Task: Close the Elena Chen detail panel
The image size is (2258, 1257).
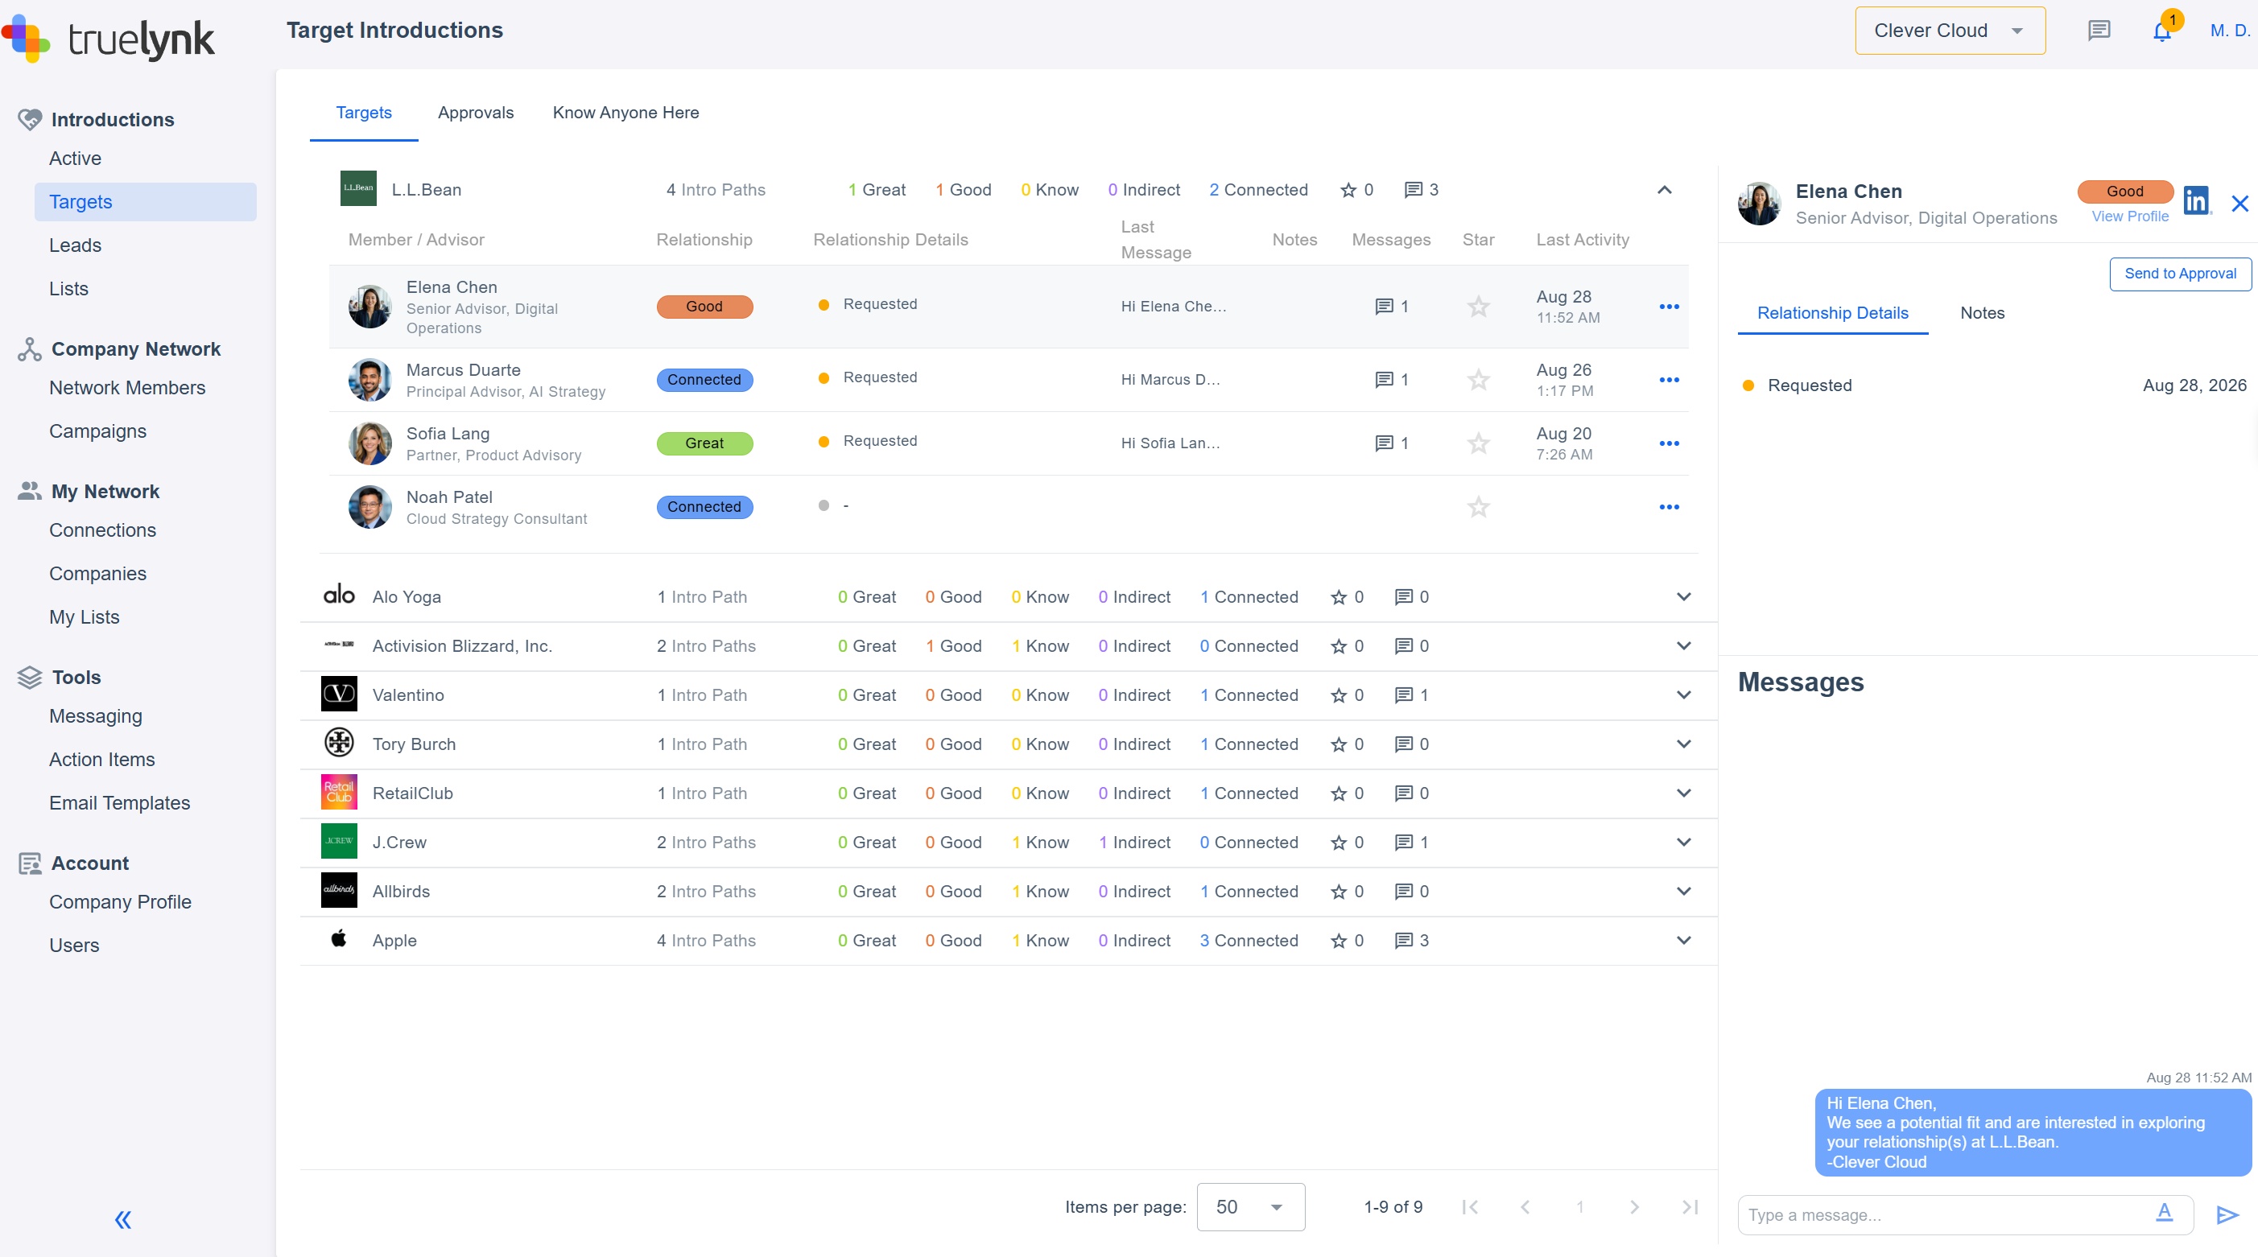Action: (2239, 204)
